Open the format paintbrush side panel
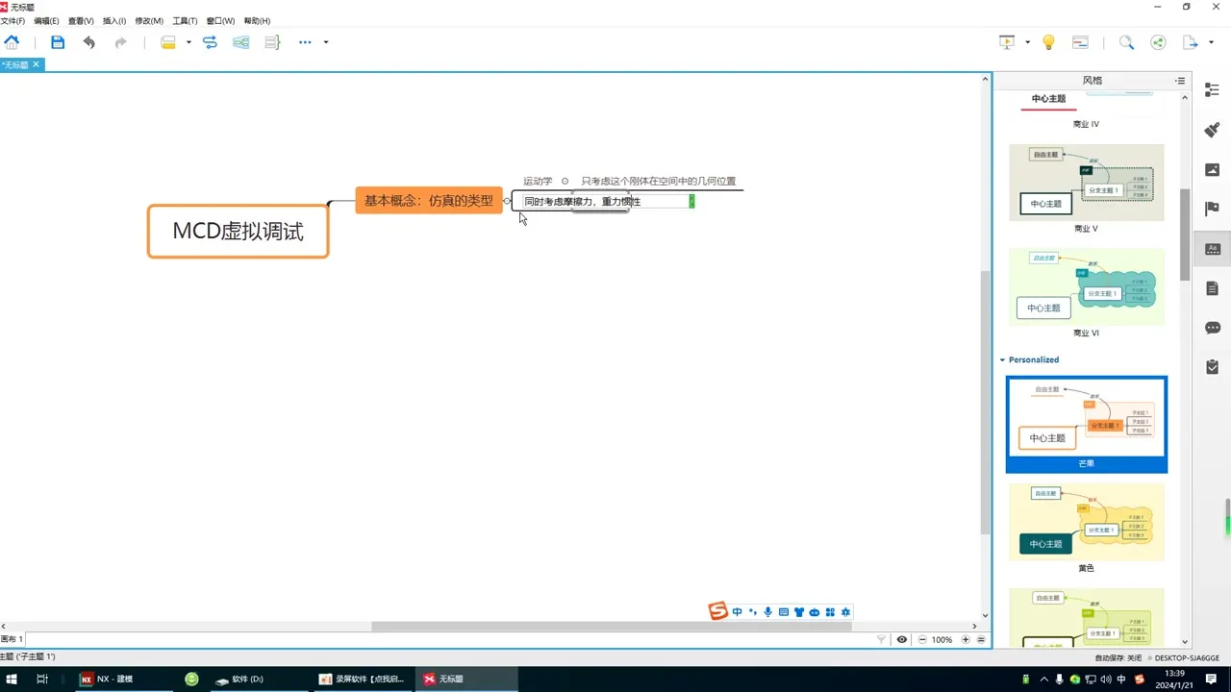The image size is (1231, 692). [x=1212, y=130]
